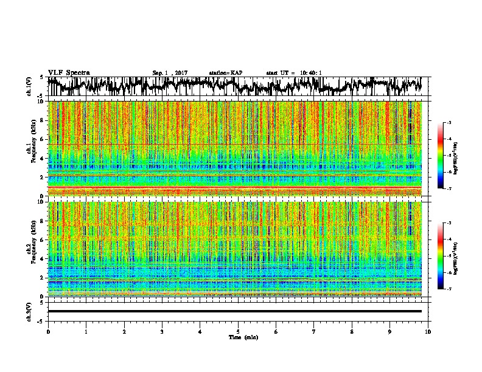Click the time axis tick label '6'

point(276,332)
